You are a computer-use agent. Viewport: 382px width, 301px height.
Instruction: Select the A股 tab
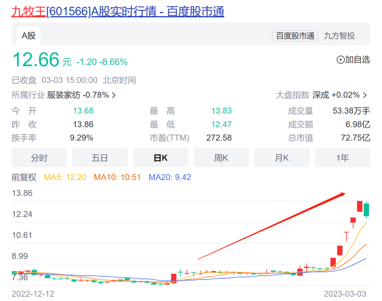coord(29,36)
